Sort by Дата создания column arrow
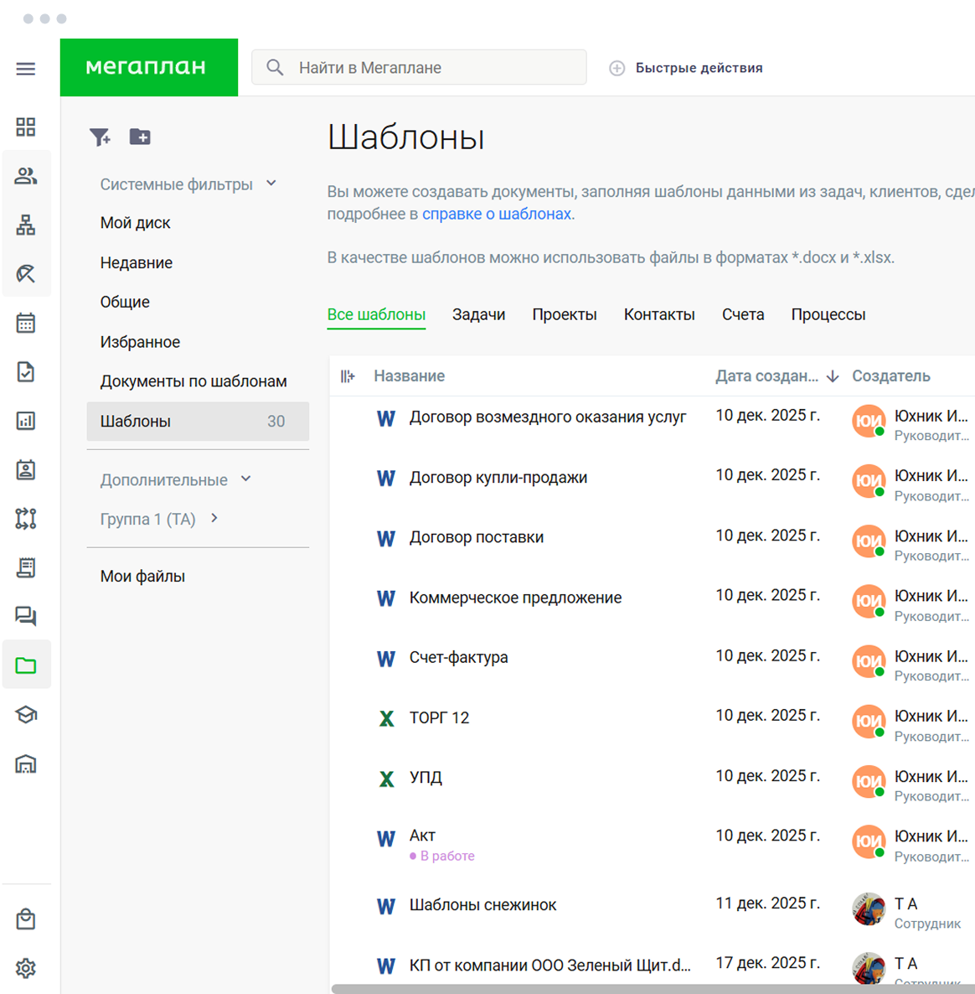 tap(833, 376)
